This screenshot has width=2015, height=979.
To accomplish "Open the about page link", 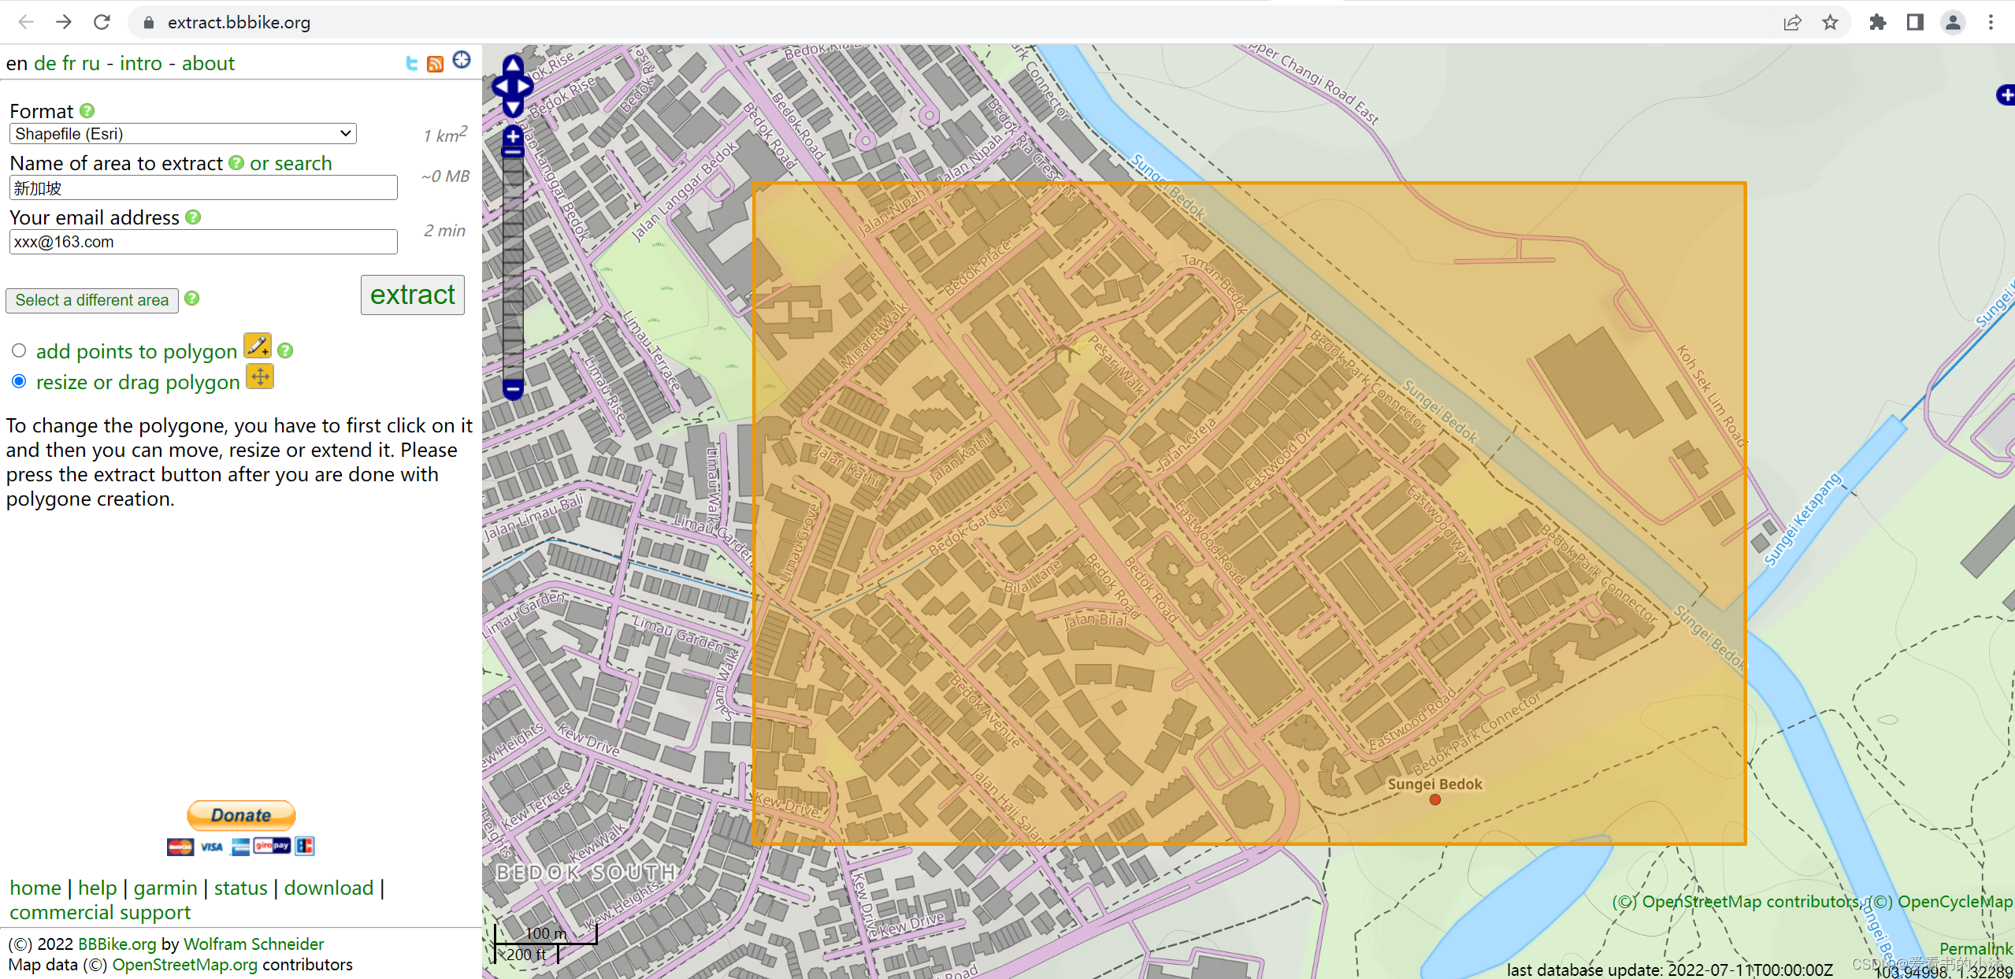I will coord(208,64).
